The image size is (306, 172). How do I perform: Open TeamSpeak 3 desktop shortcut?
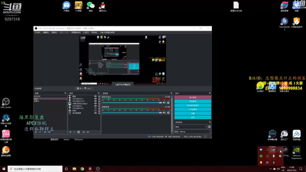coord(284,24)
